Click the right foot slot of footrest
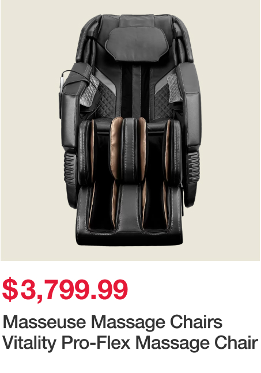The image size is (261, 373). (x=155, y=208)
